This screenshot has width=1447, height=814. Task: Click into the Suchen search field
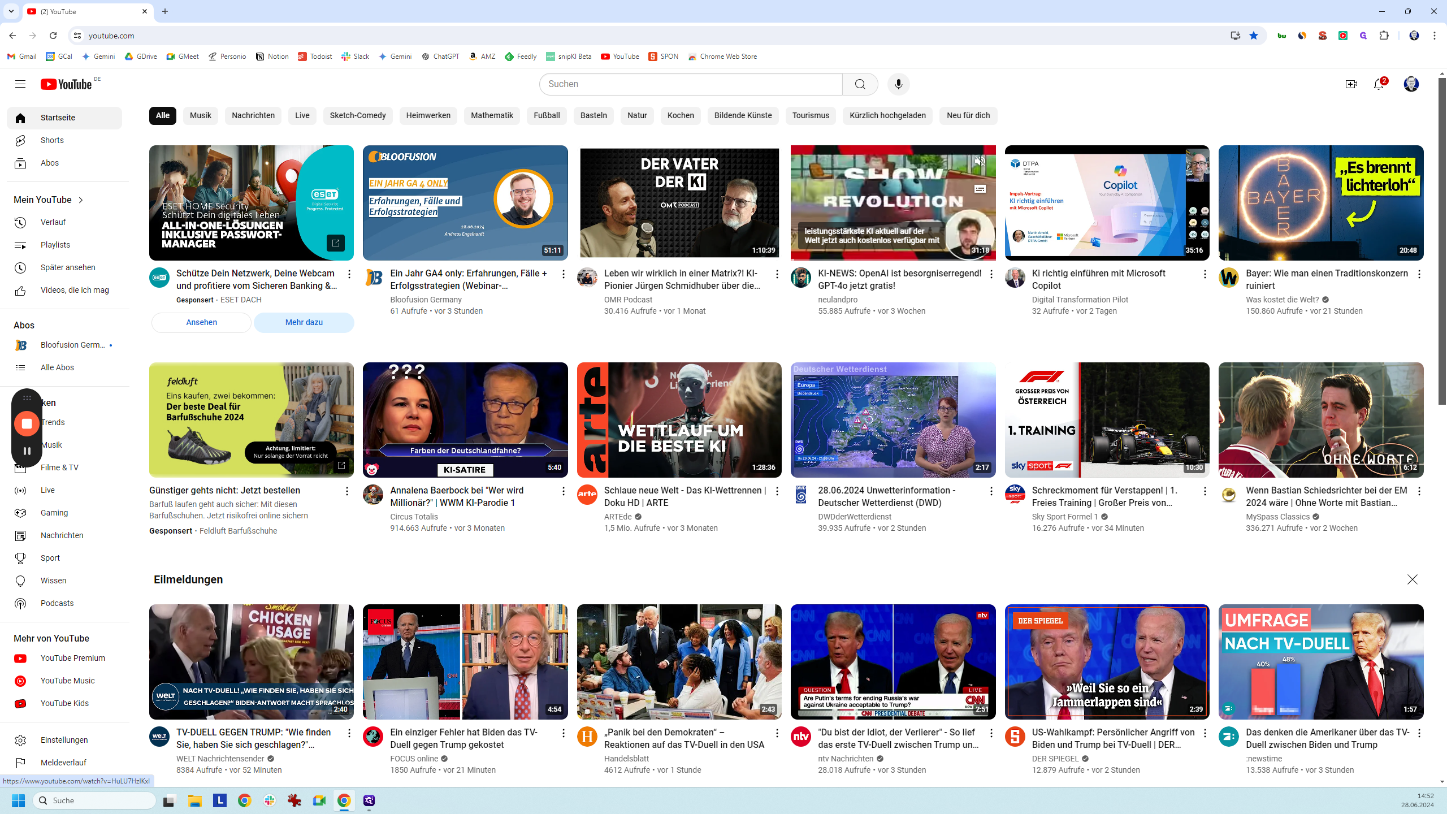691,84
